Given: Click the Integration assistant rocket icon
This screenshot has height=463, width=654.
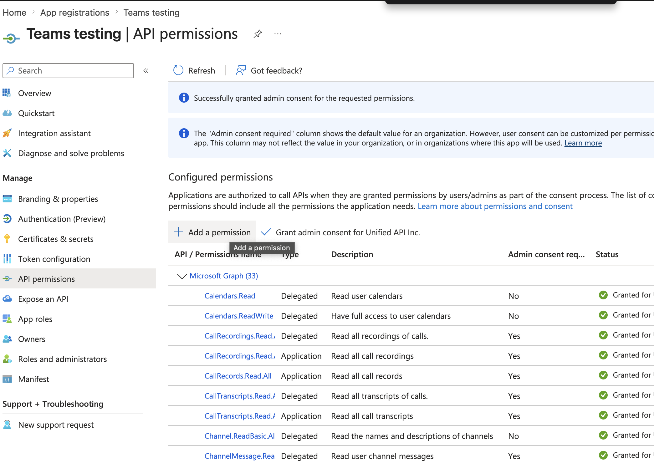Looking at the screenshot, I should (x=7, y=133).
